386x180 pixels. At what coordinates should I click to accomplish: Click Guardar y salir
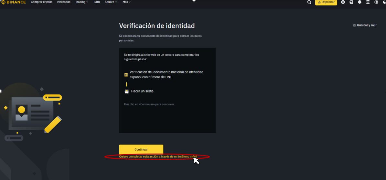tap(365, 25)
